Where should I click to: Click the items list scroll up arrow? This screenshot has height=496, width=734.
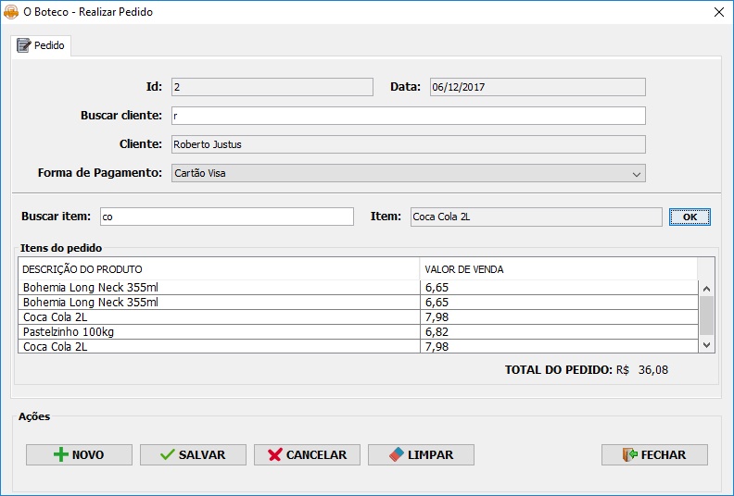coord(706,289)
